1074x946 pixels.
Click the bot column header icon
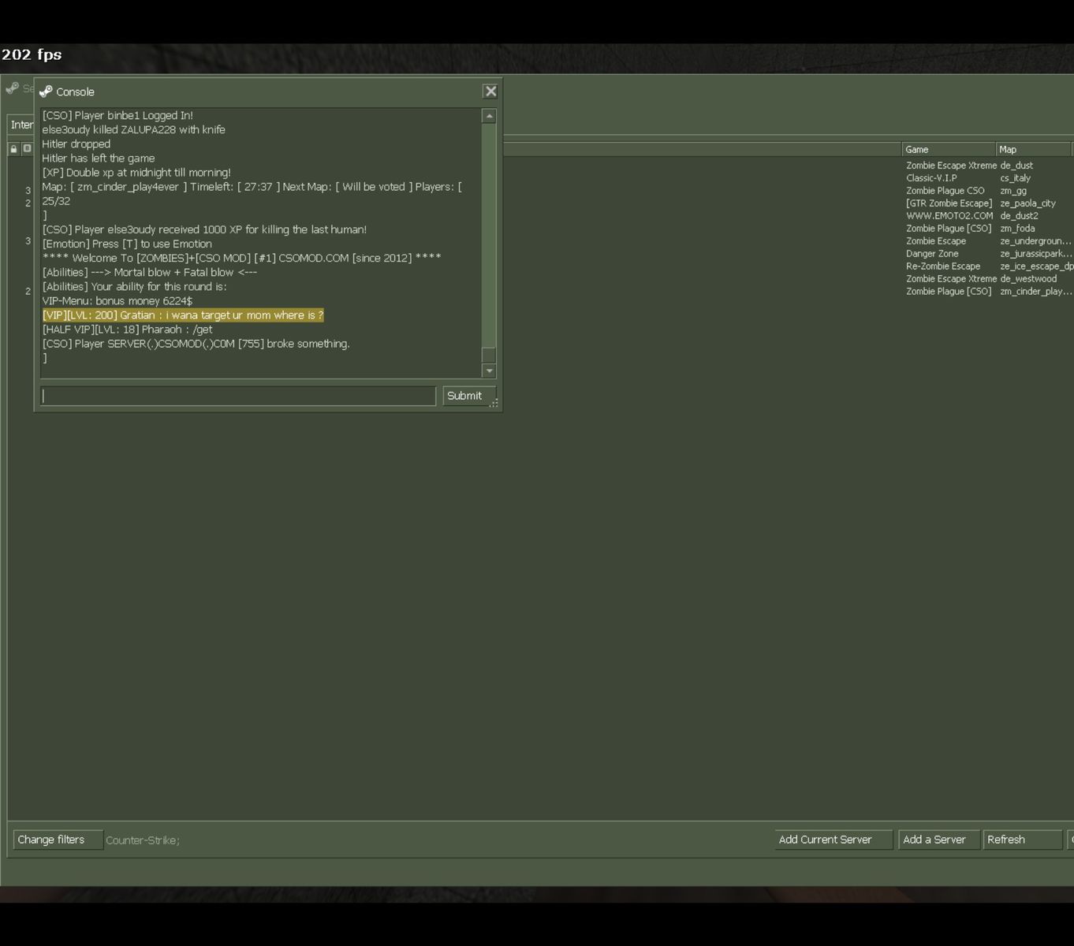point(27,149)
